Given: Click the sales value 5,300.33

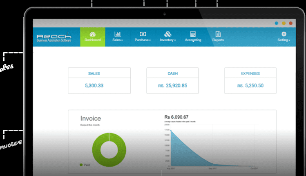Looking at the screenshot, I should click(x=94, y=85).
